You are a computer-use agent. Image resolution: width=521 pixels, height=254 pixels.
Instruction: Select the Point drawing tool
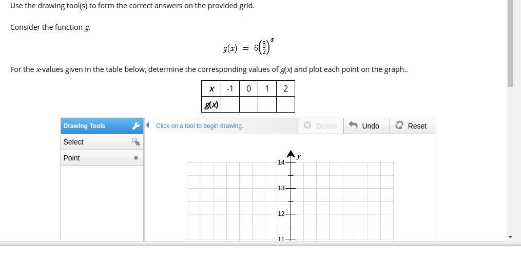tap(102, 158)
